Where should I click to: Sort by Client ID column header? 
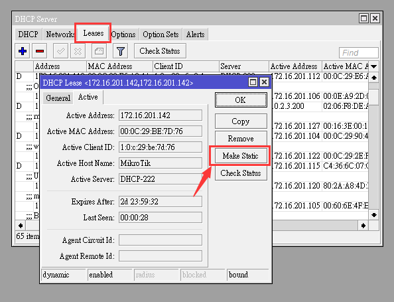(x=186, y=66)
